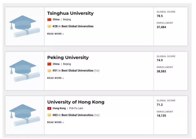Screen dimensions: 196x139
Task: Click the China flag icon under Peking University
Action: 49,64
